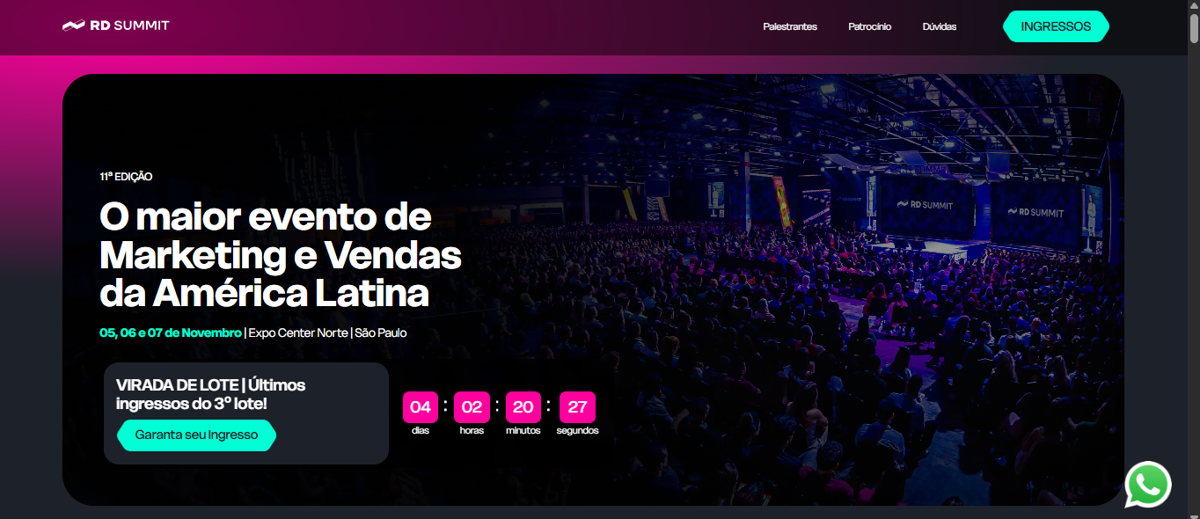Click the scrollbar up arrow
This screenshot has height=519, width=1200.
point(1194,6)
